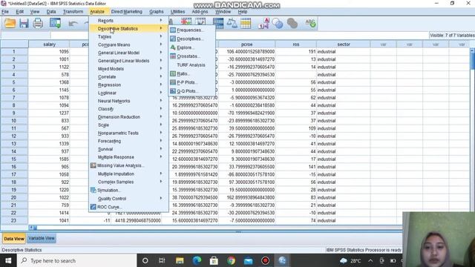
Task: Expand the Reports submenu
Action: (x=128, y=21)
